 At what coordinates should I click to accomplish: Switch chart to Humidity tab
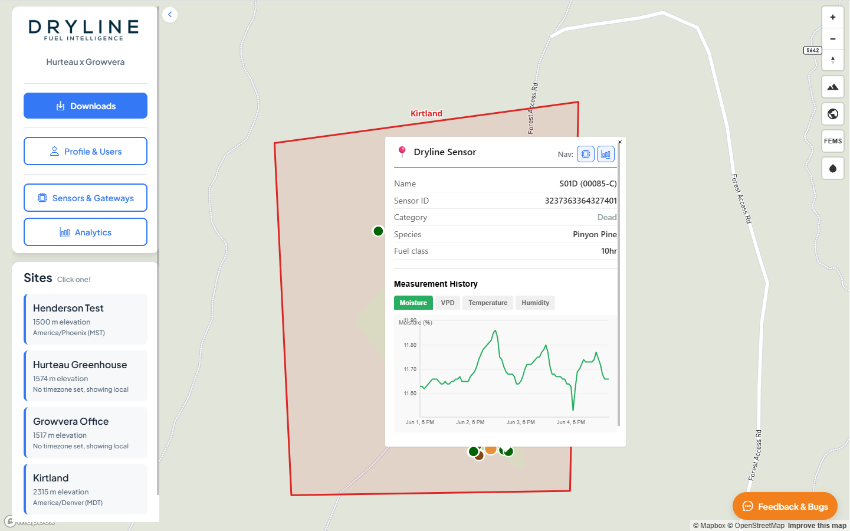[536, 303]
